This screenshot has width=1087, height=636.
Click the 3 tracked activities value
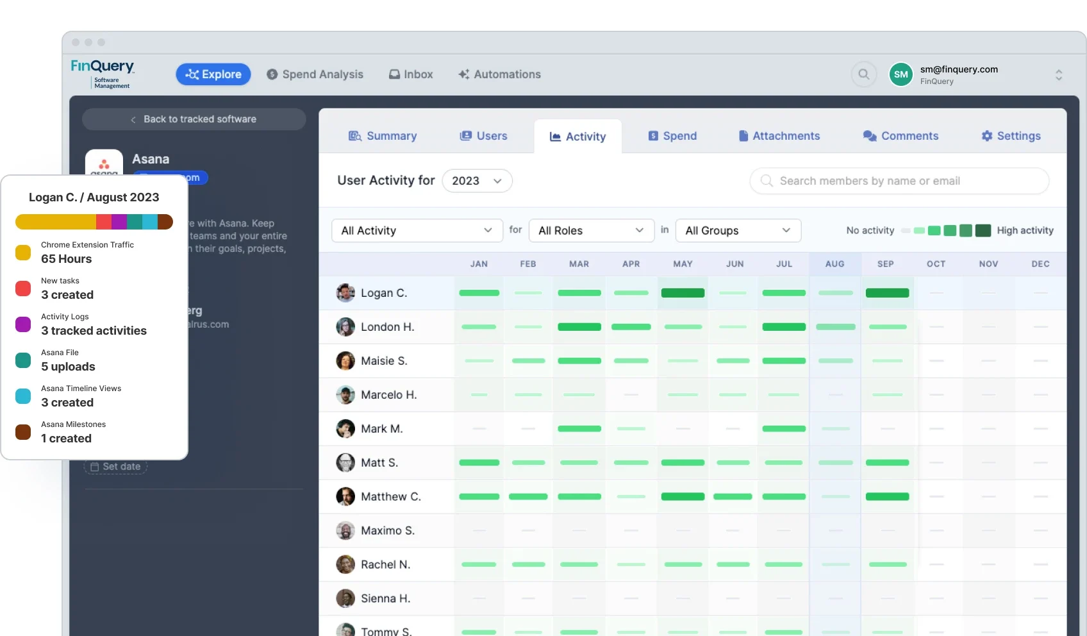[94, 331]
